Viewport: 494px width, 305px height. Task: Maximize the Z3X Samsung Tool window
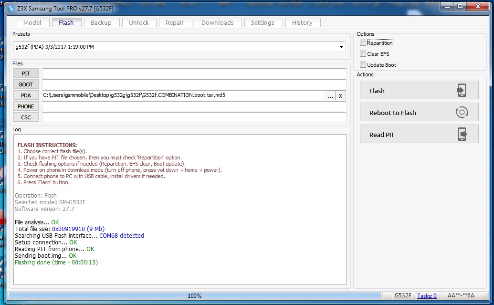pos(460,6)
